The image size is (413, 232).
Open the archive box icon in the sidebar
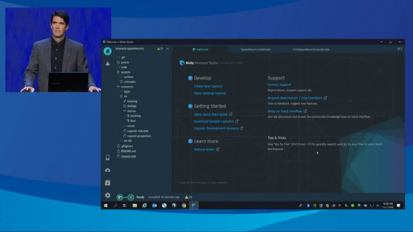pos(108,182)
